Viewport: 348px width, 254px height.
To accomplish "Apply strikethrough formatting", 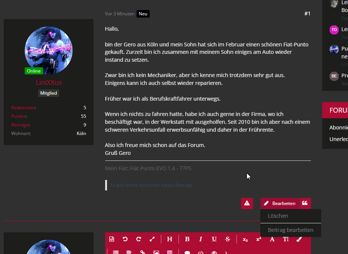I will (x=228, y=239).
